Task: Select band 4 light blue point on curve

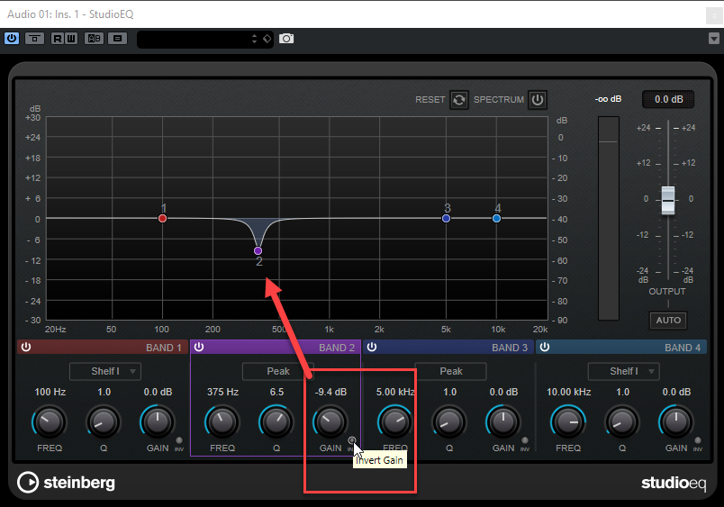Action: click(496, 219)
